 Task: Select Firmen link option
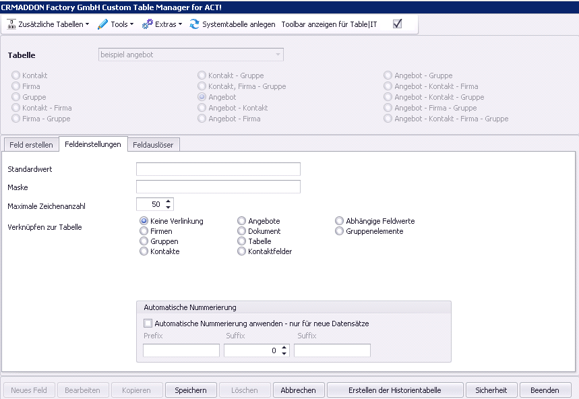(x=144, y=231)
